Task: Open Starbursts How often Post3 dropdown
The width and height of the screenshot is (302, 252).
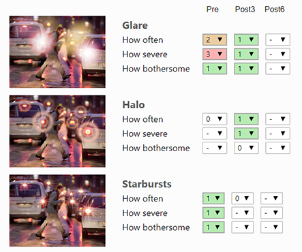Action: tap(243, 198)
